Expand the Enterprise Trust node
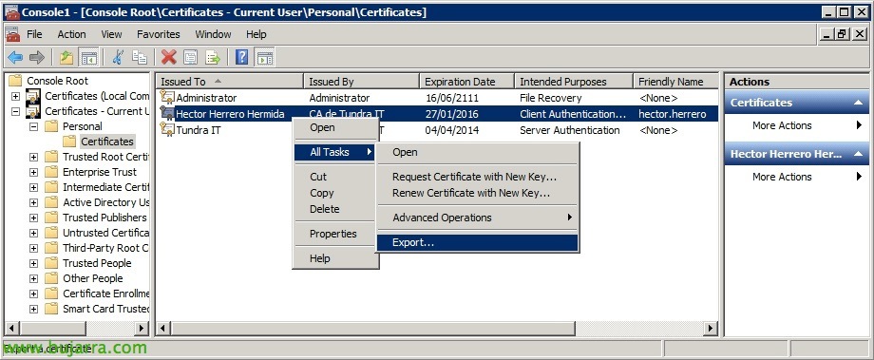 [33, 172]
